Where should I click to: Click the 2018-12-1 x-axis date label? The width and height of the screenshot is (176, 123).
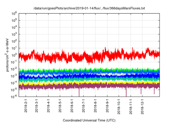click(142, 107)
